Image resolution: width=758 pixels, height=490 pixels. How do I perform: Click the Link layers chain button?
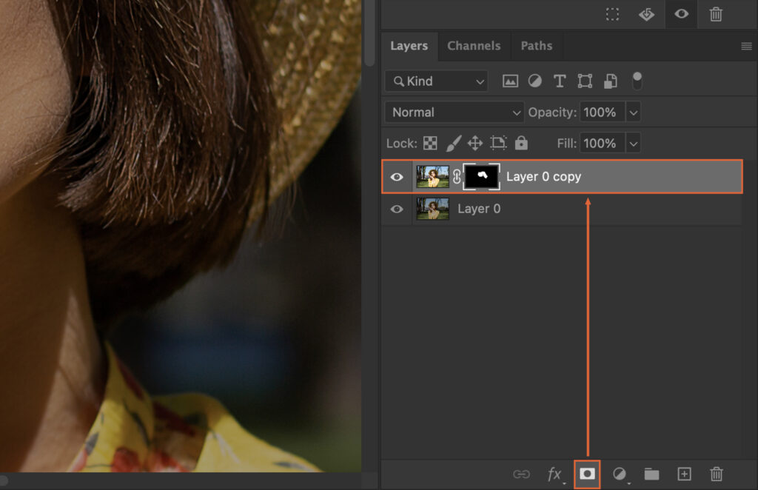(x=523, y=474)
